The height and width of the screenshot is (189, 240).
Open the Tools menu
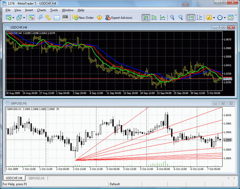coord(54,10)
